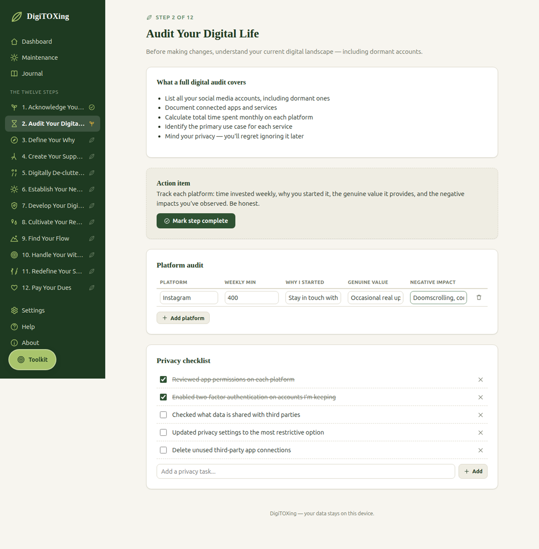Click the Maintenance sun icon

click(x=14, y=58)
